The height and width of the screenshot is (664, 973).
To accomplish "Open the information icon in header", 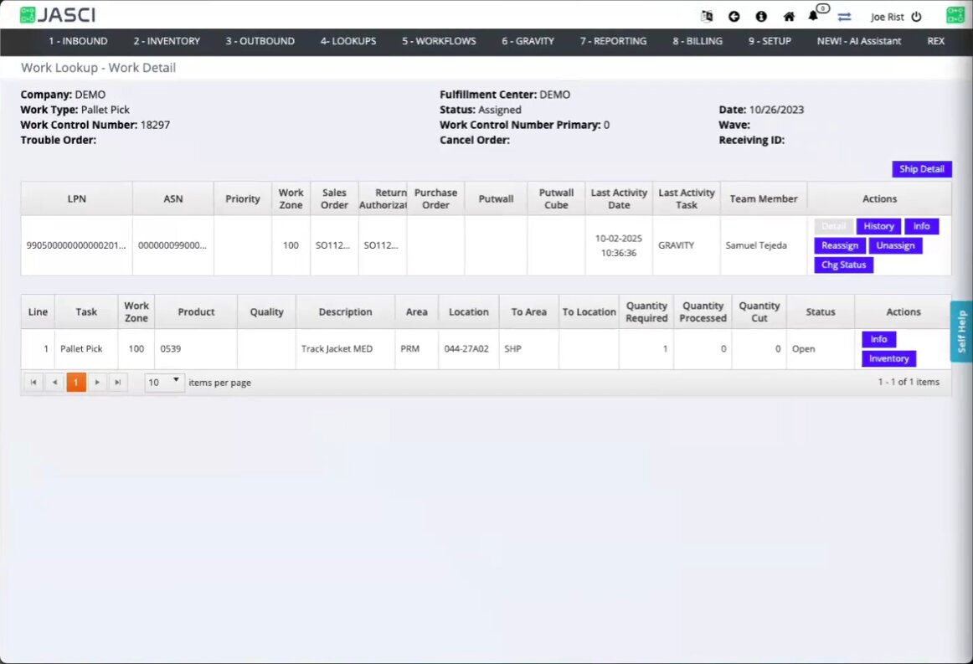I will click(761, 16).
